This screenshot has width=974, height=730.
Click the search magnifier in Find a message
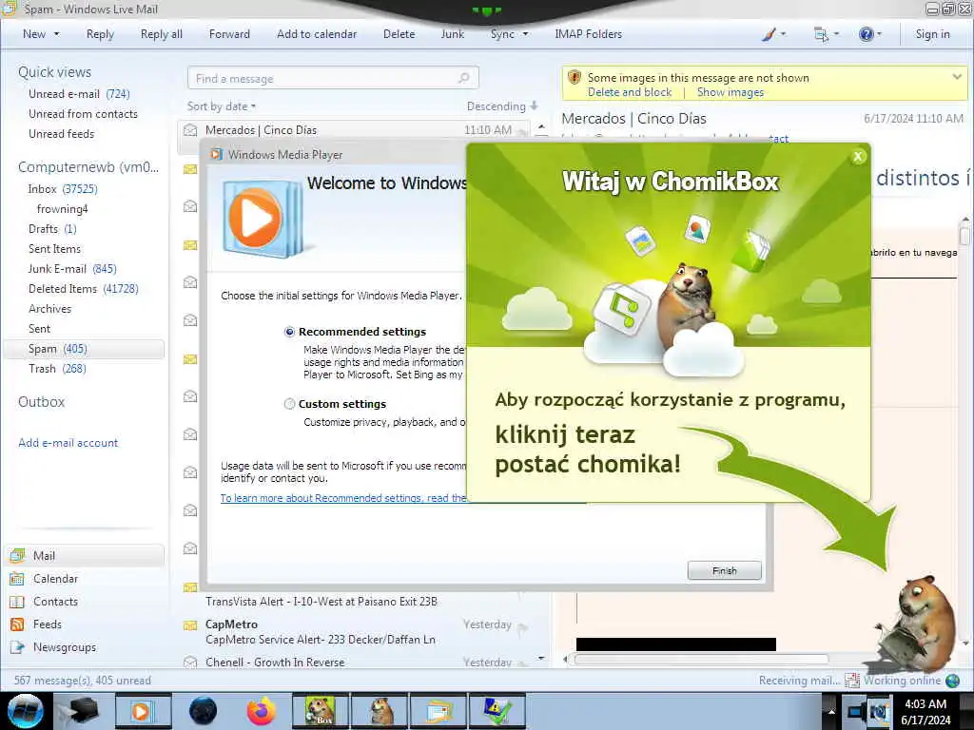464,78
